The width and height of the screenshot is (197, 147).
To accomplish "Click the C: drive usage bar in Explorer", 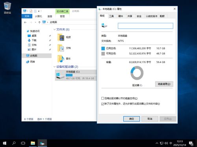I will click(x=81, y=75).
